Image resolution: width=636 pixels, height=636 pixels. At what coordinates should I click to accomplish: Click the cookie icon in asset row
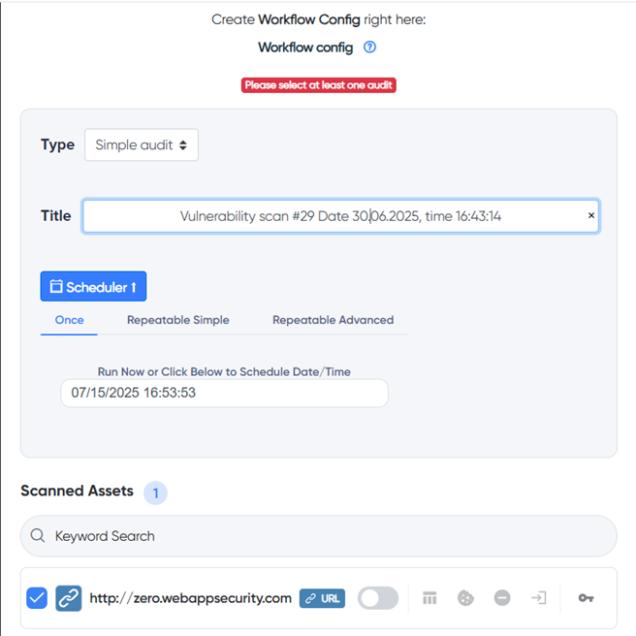pyautogui.click(x=465, y=598)
